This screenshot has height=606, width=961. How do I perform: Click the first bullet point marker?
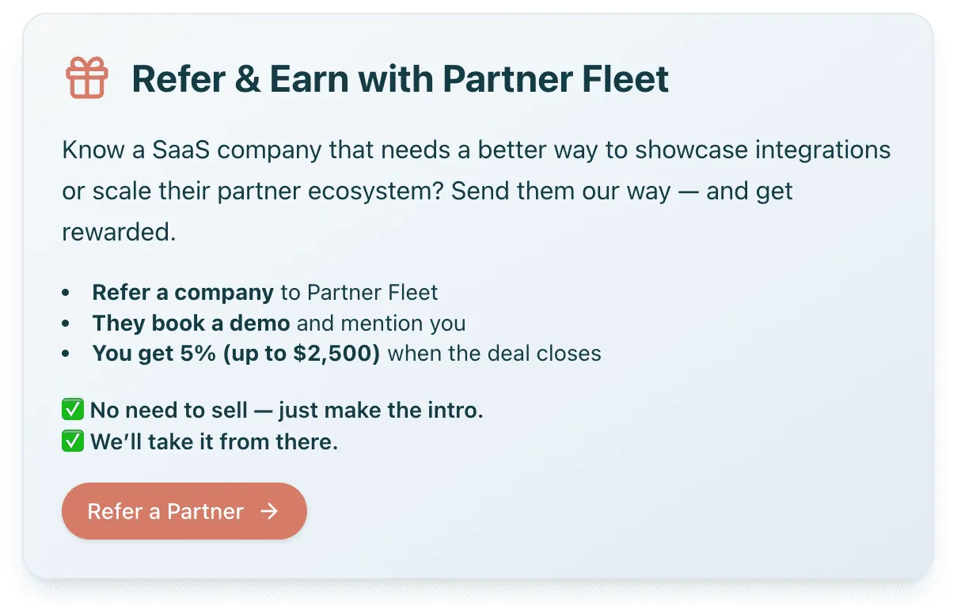coord(66,294)
